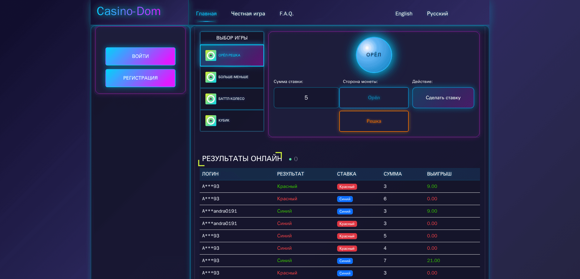The width and height of the screenshot is (580, 279).
Task: Select the КУБИК game
Action: click(232, 121)
